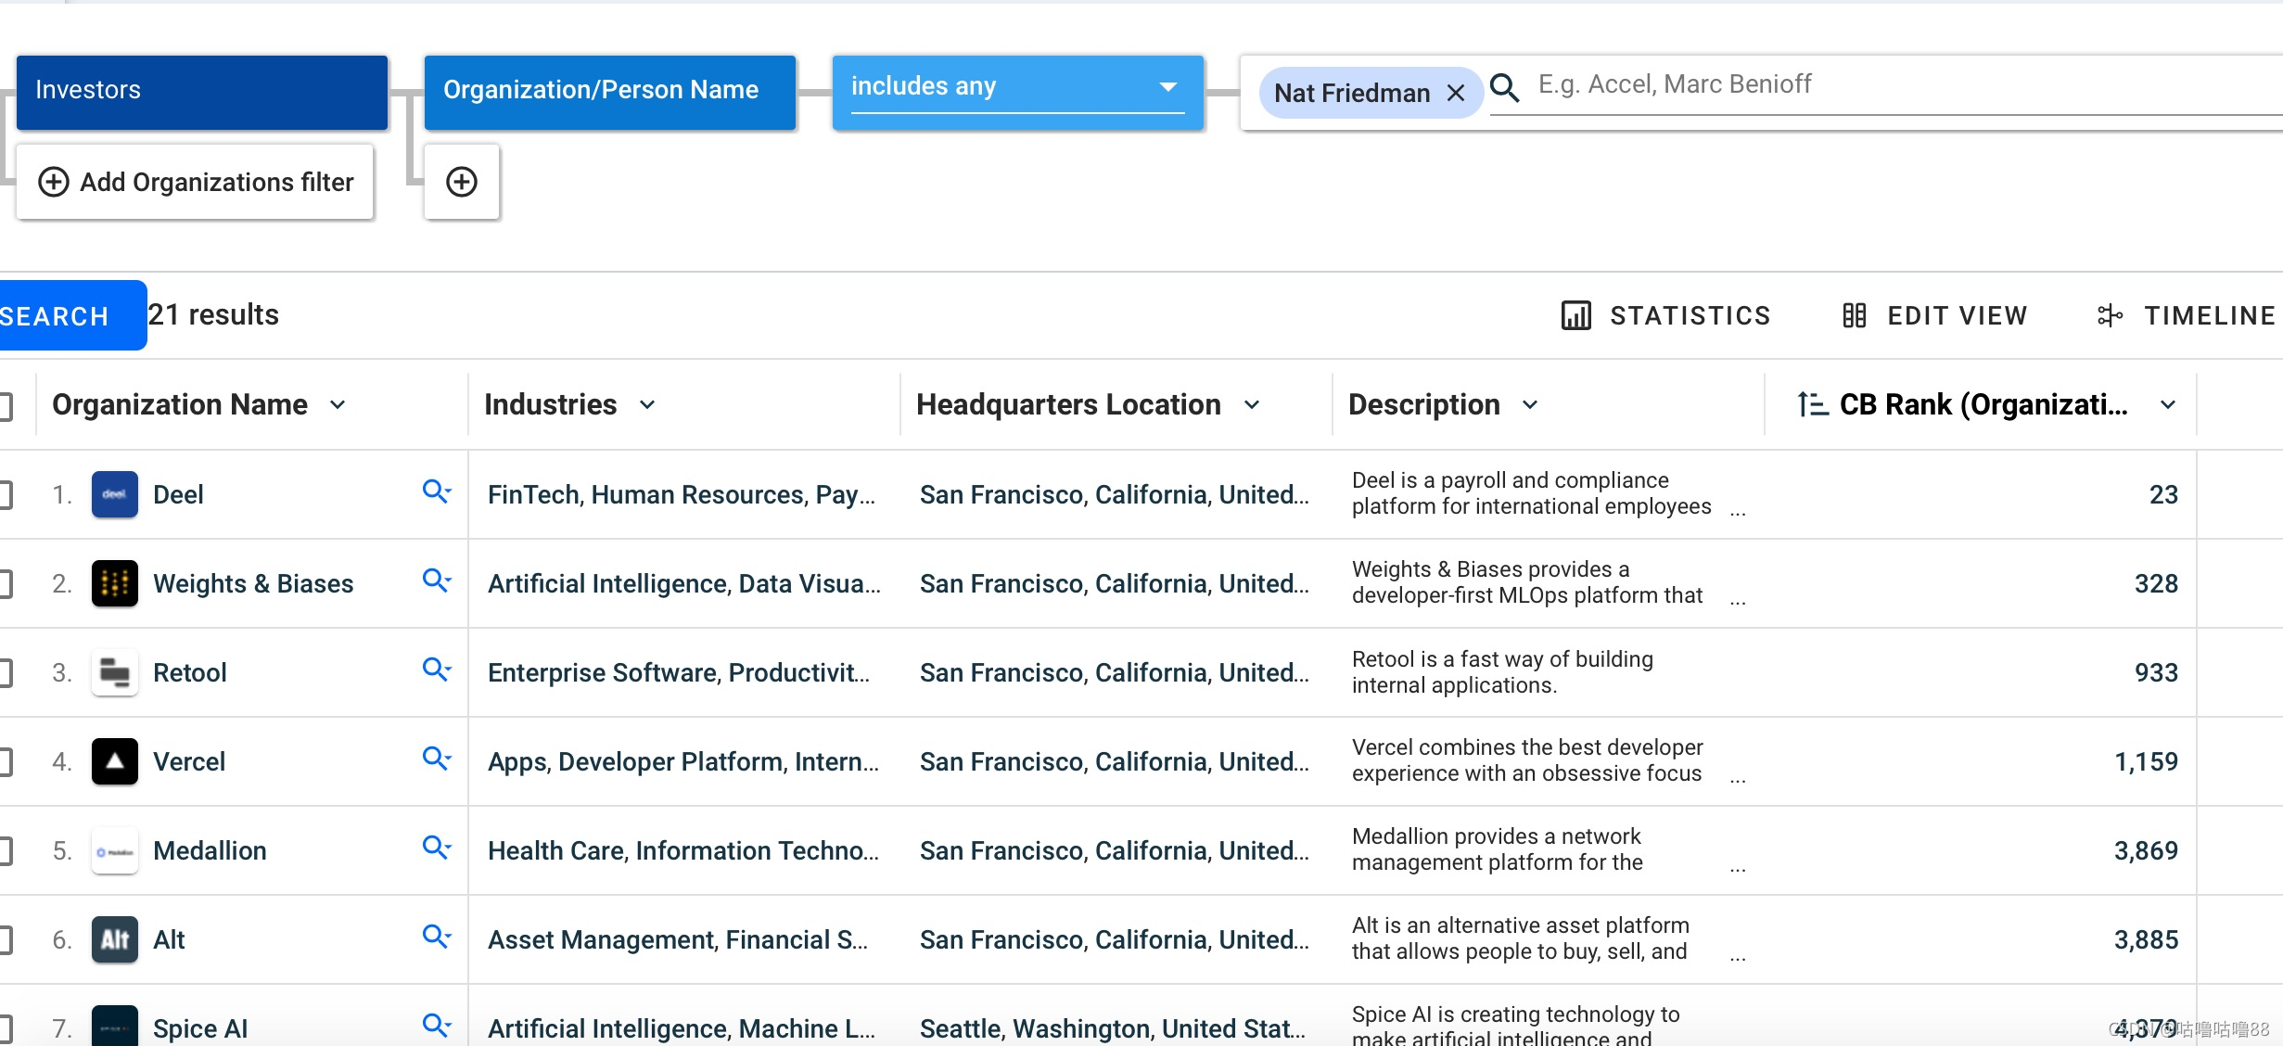
Task: Open quick preview for Spice AI
Action: click(x=436, y=1025)
